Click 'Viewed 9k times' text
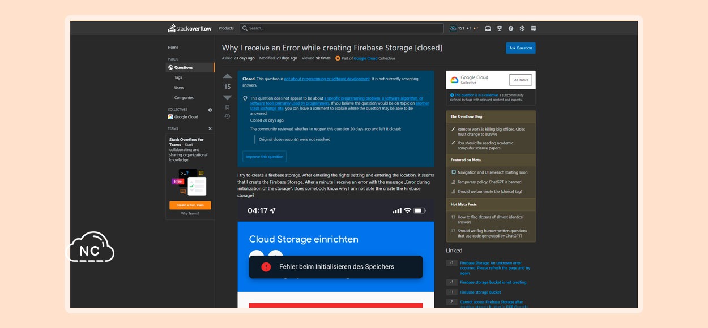The image size is (708, 328). (316, 58)
